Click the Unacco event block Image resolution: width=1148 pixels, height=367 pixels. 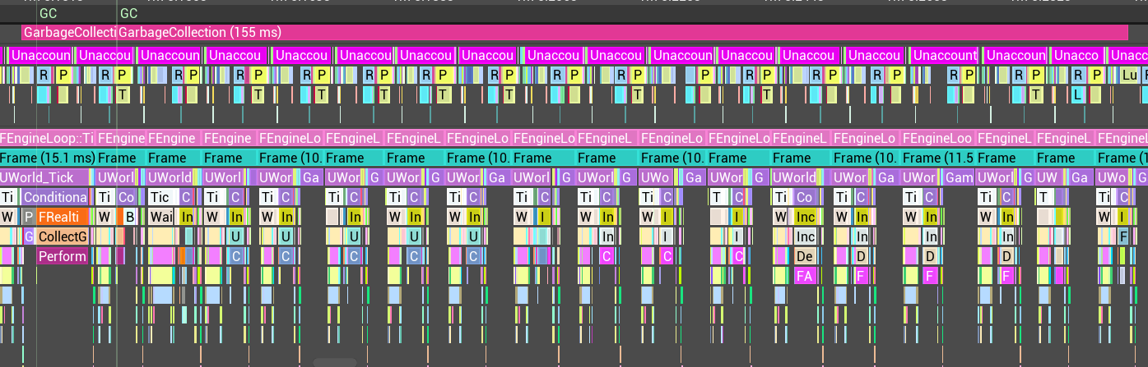(x=1076, y=55)
